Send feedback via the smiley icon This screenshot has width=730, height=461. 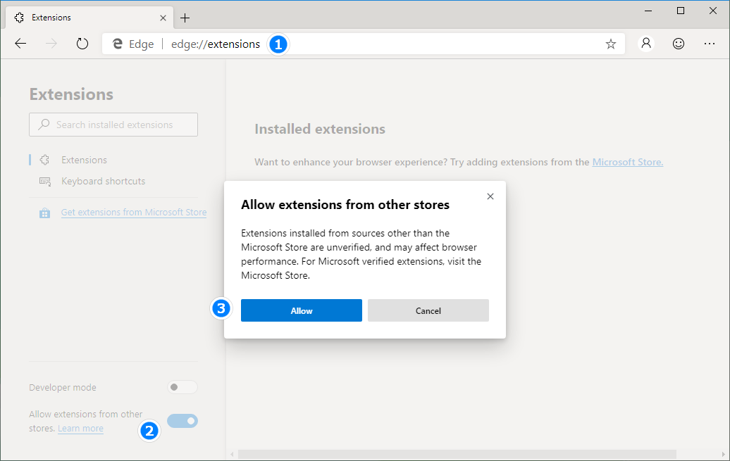pyautogui.click(x=679, y=44)
